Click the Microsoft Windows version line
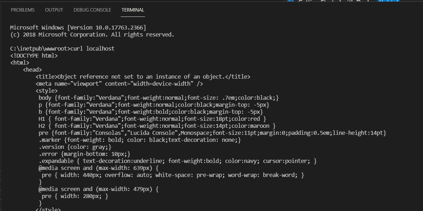The width and height of the screenshot is (423, 211). point(77,27)
